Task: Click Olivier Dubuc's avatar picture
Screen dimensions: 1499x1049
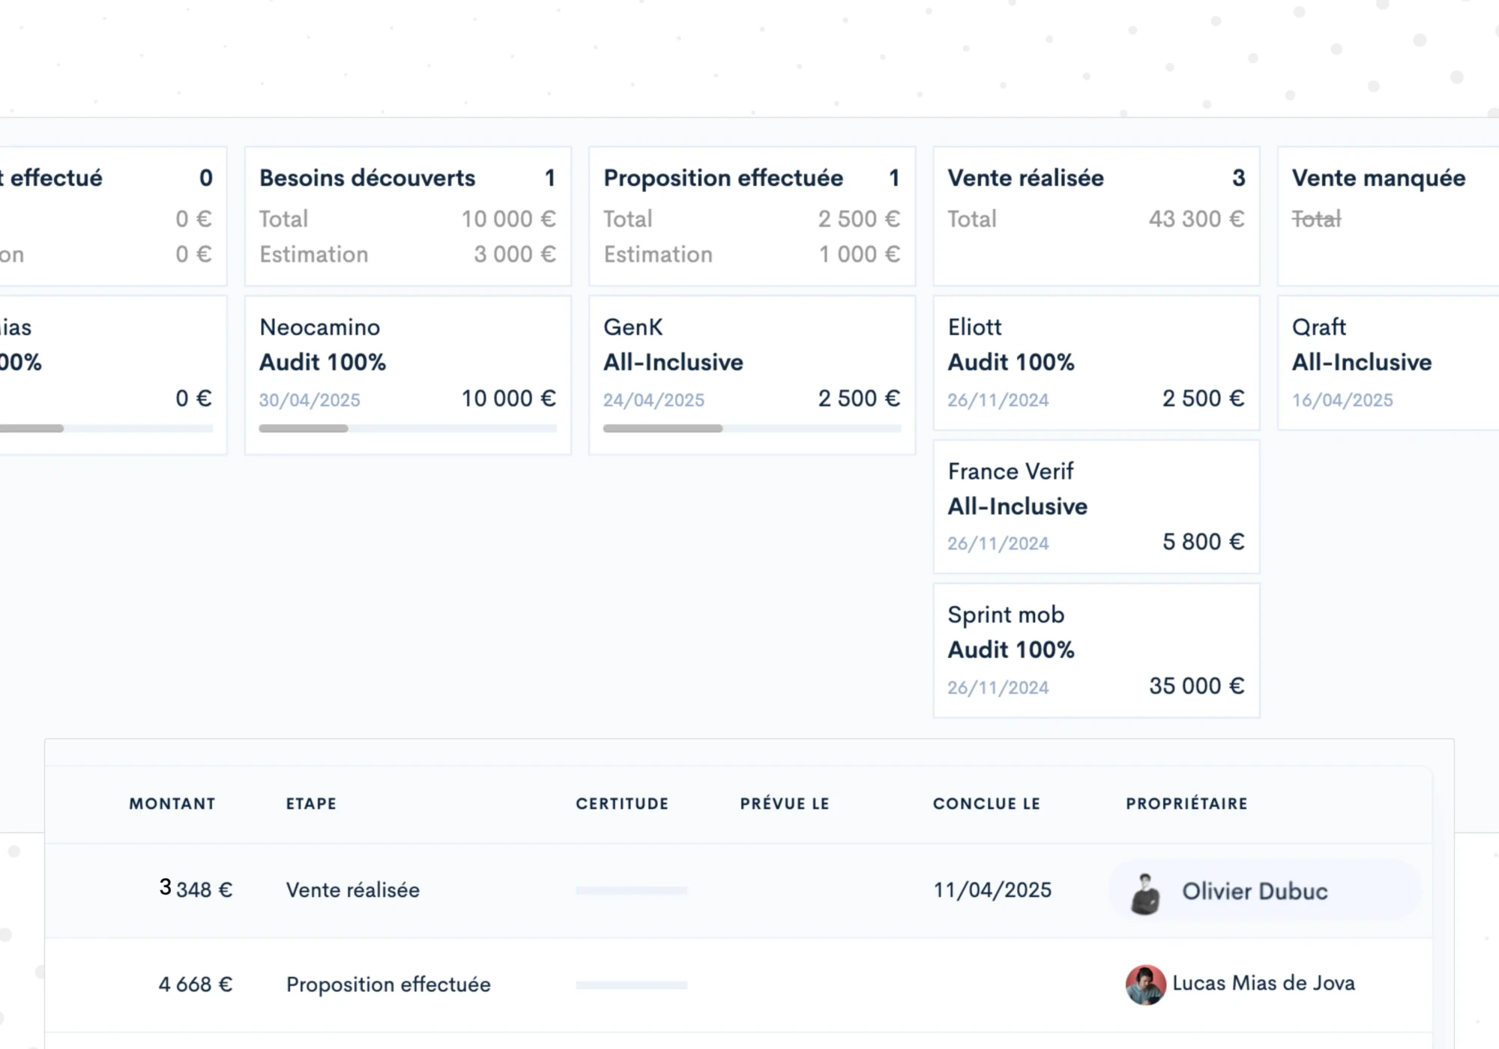Action: 1144,893
